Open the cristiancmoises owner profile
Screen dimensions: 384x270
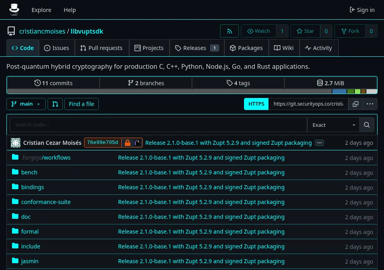click(x=42, y=31)
